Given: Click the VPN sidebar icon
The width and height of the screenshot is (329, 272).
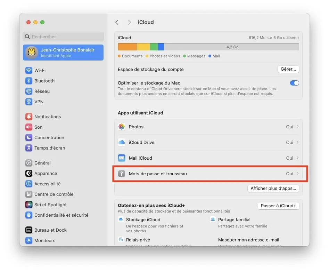Looking at the screenshot, I should [29, 102].
